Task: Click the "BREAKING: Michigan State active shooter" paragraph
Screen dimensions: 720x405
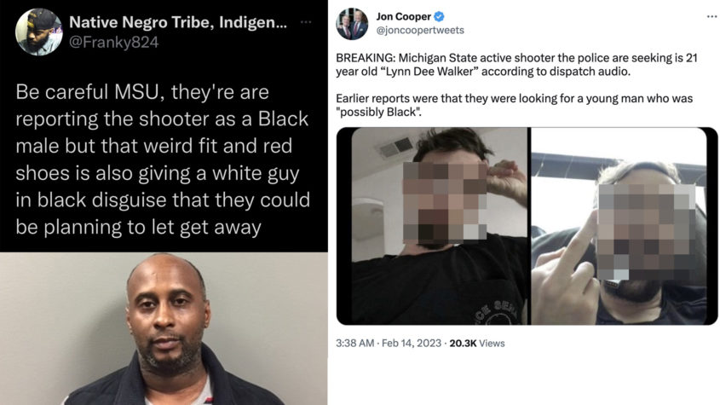Action: (x=516, y=65)
